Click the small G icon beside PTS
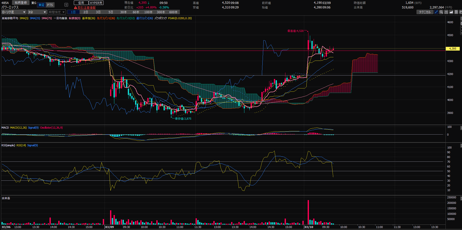 coord(66,5)
